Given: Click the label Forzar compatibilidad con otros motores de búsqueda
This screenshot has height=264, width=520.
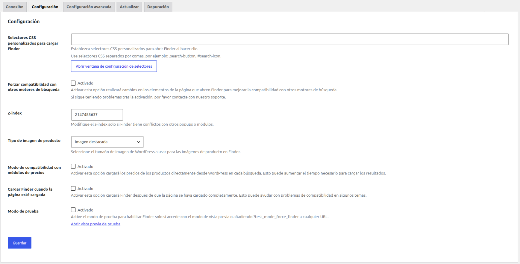Looking at the screenshot, I should [34, 87].
